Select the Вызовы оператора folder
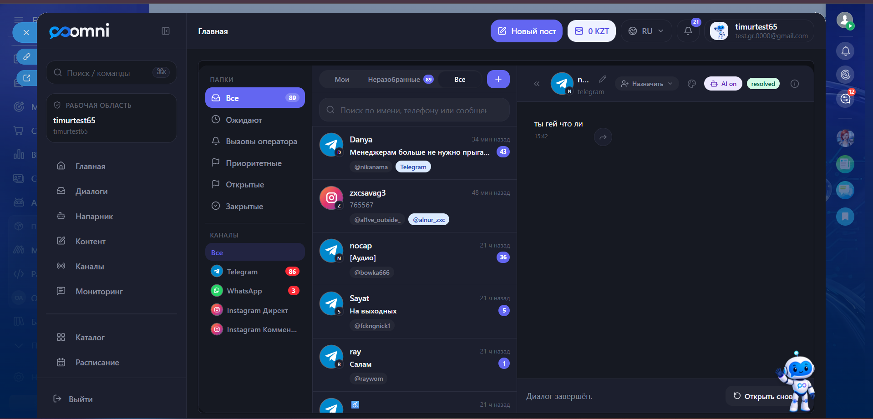873x419 pixels. (x=255, y=141)
